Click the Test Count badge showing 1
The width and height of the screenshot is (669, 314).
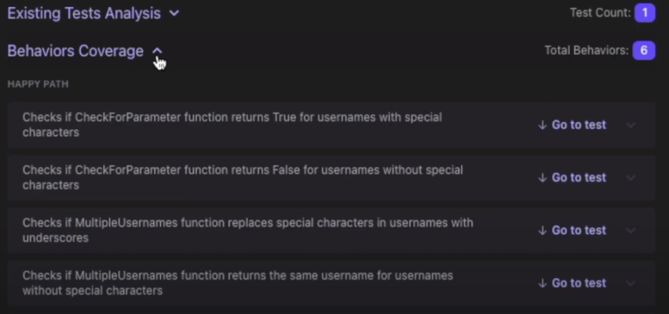click(x=645, y=12)
